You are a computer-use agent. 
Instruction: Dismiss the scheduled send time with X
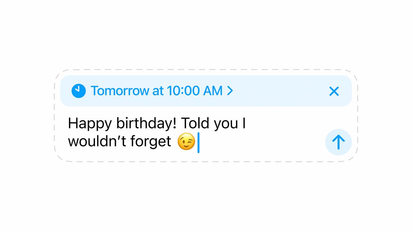[334, 91]
